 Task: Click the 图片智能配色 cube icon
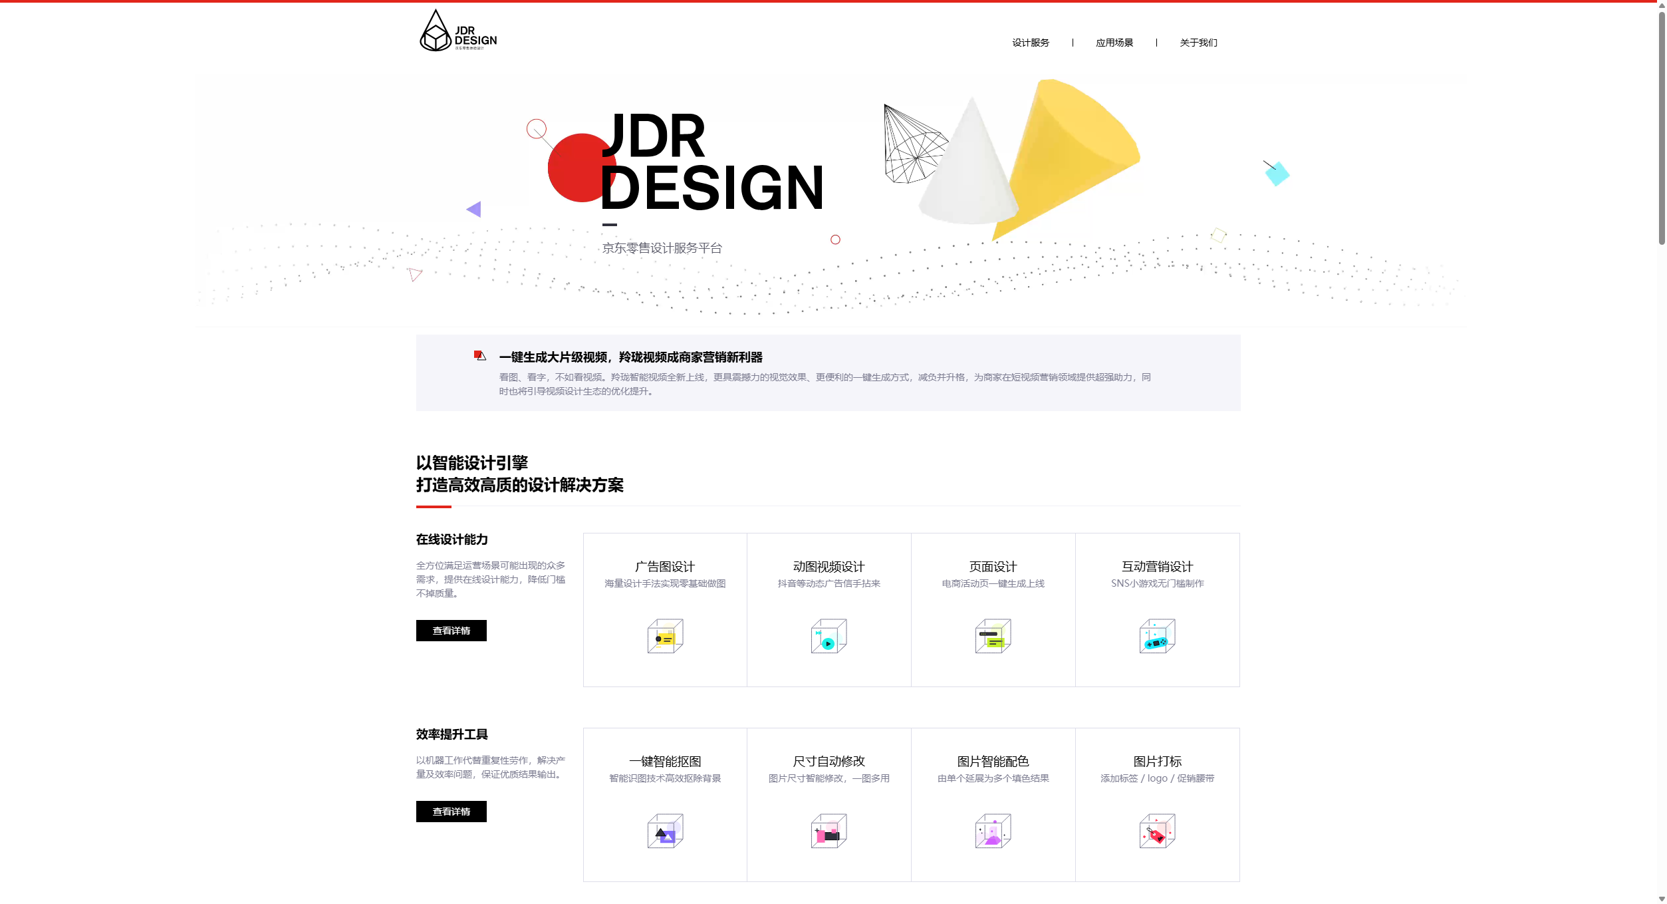993,831
